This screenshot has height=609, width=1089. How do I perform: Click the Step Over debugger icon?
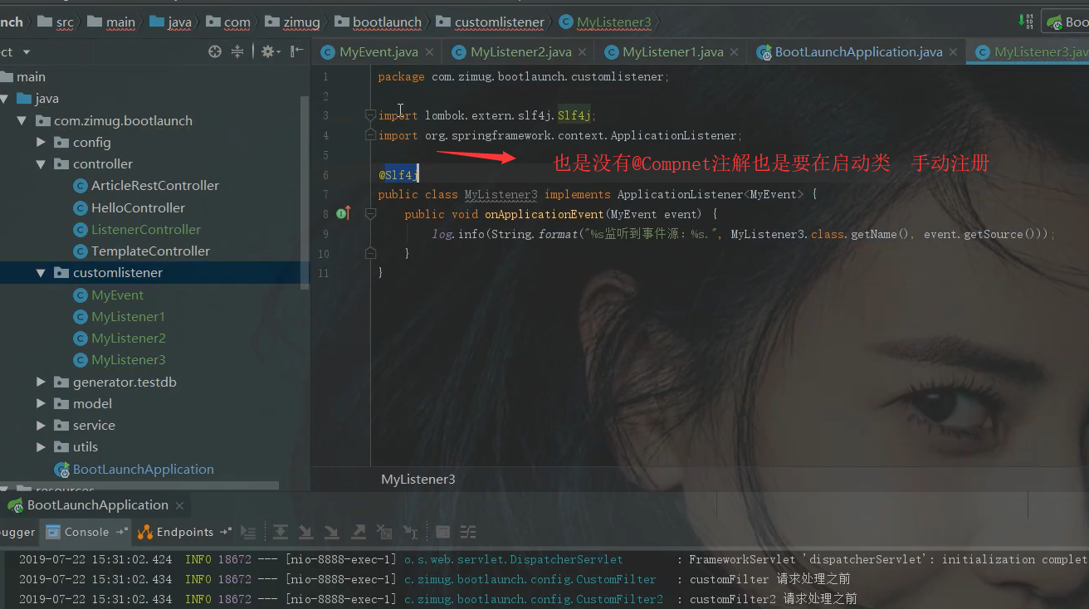[x=281, y=532]
